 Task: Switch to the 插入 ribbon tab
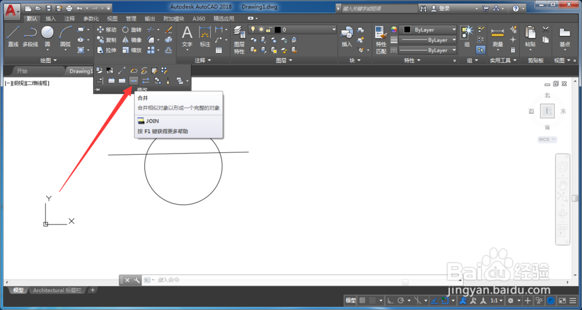pos(51,19)
